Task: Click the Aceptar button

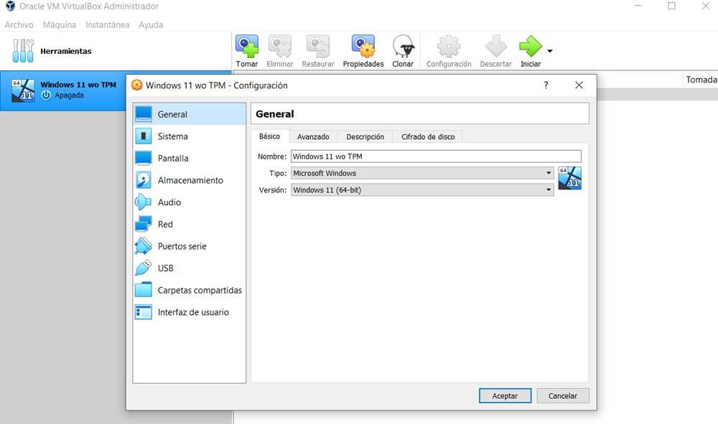Action: pos(505,395)
